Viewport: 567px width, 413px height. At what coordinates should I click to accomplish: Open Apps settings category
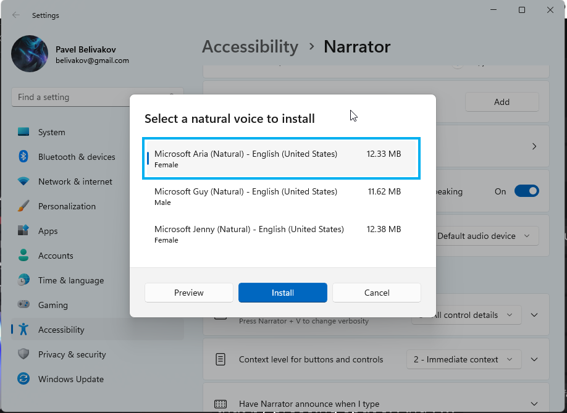pos(97,230)
